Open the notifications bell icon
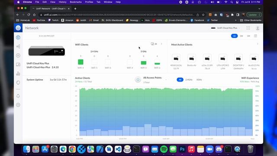The height and width of the screenshot is (156, 277). click(x=18, y=96)
